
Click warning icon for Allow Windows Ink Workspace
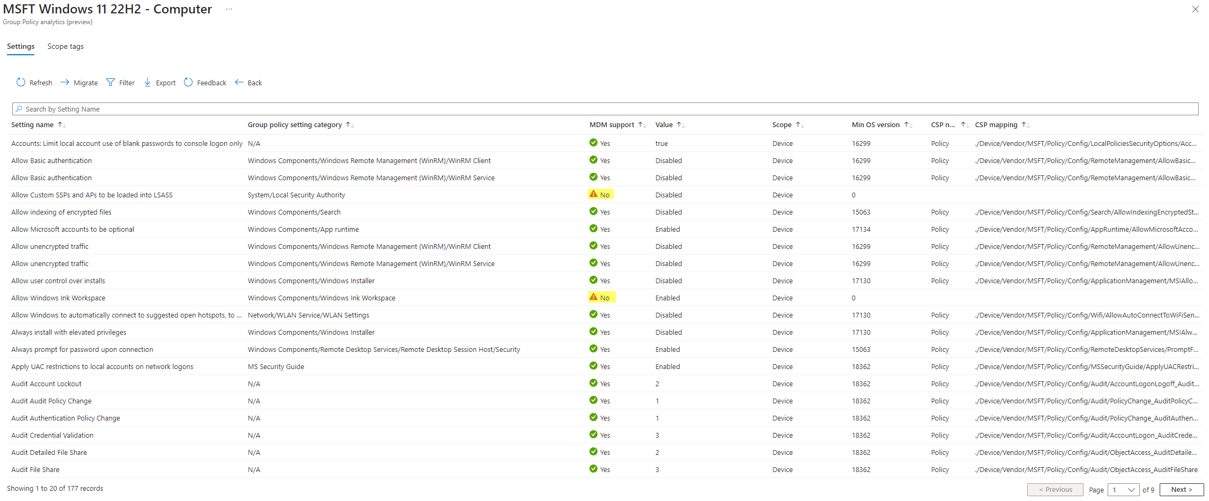[593, 297]
